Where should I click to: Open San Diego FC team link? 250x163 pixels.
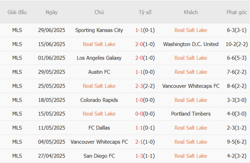[x=99, y=156]
